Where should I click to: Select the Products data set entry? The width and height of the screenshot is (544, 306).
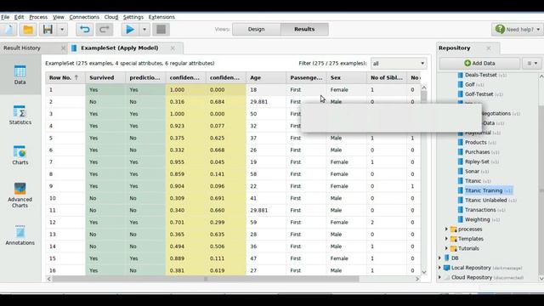coord(476,143)
